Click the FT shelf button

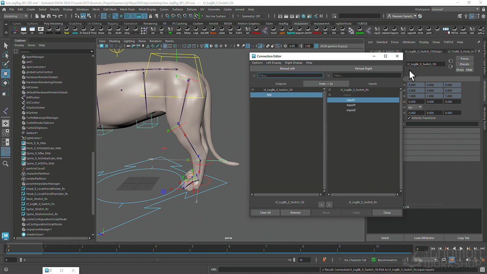(15, 30)
